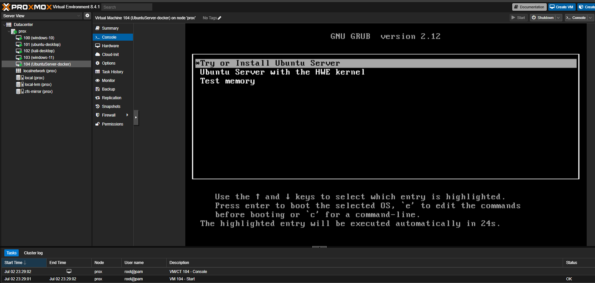The width and height of the screenshot is (595, 283).
Task: Switch to the Tasks tab
Action: coord(12,253)
